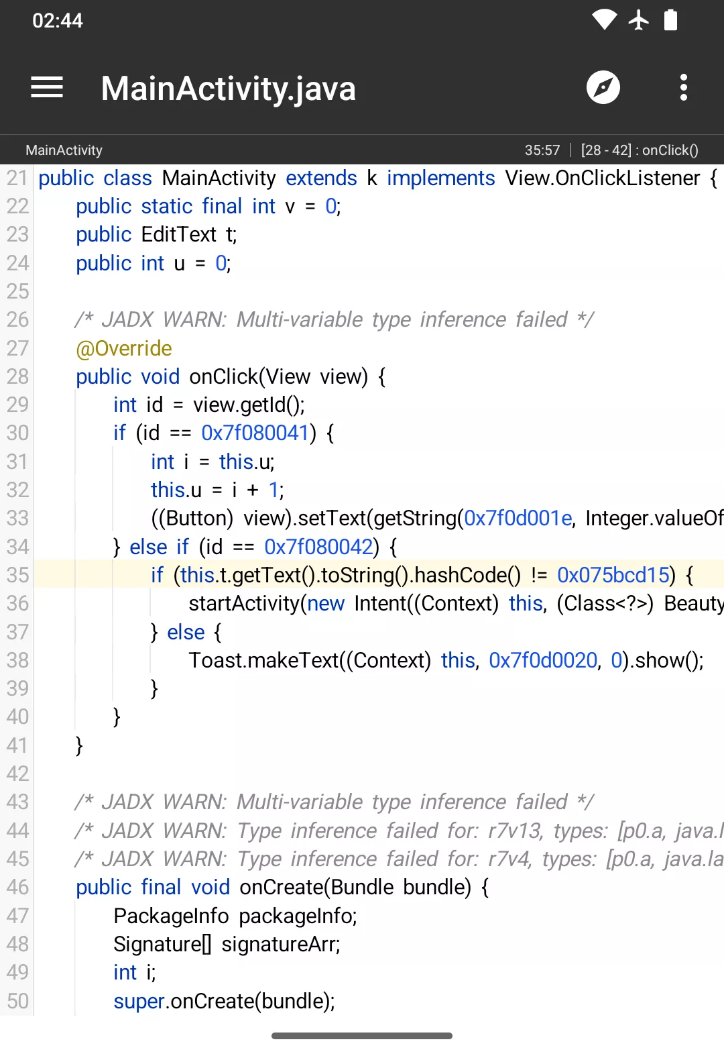
Task: Tap the bottom home gesture bar
Action: (362, 1036)
